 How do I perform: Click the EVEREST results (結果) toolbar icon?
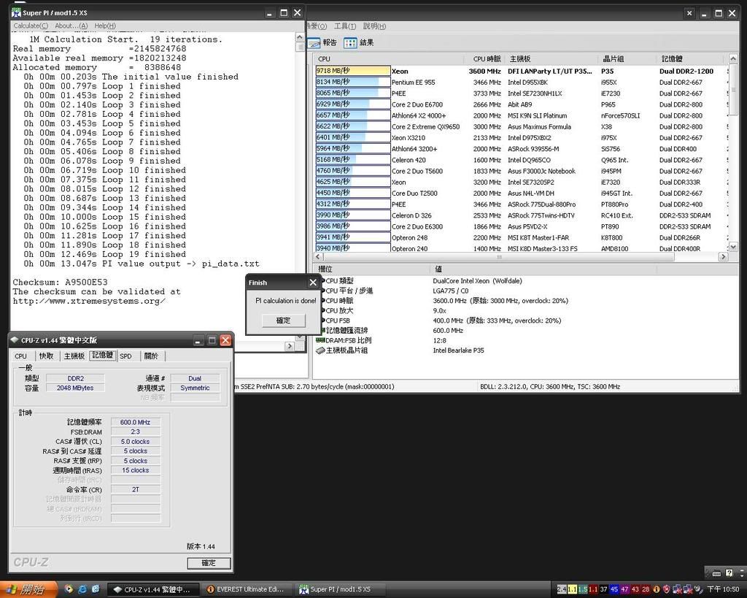(x=350, y=43)
